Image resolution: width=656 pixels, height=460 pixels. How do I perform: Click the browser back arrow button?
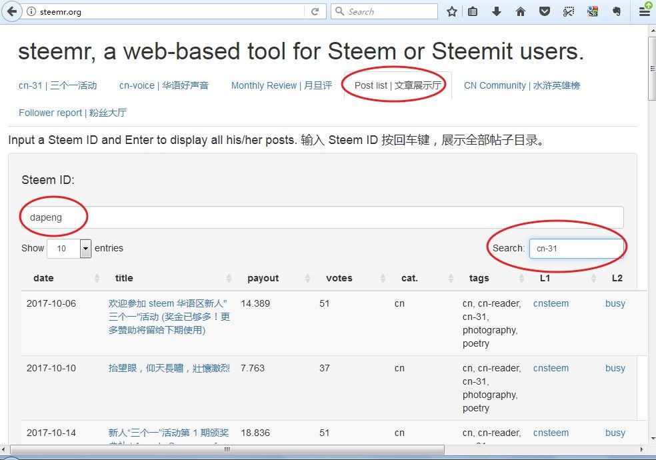pos(11,11)
